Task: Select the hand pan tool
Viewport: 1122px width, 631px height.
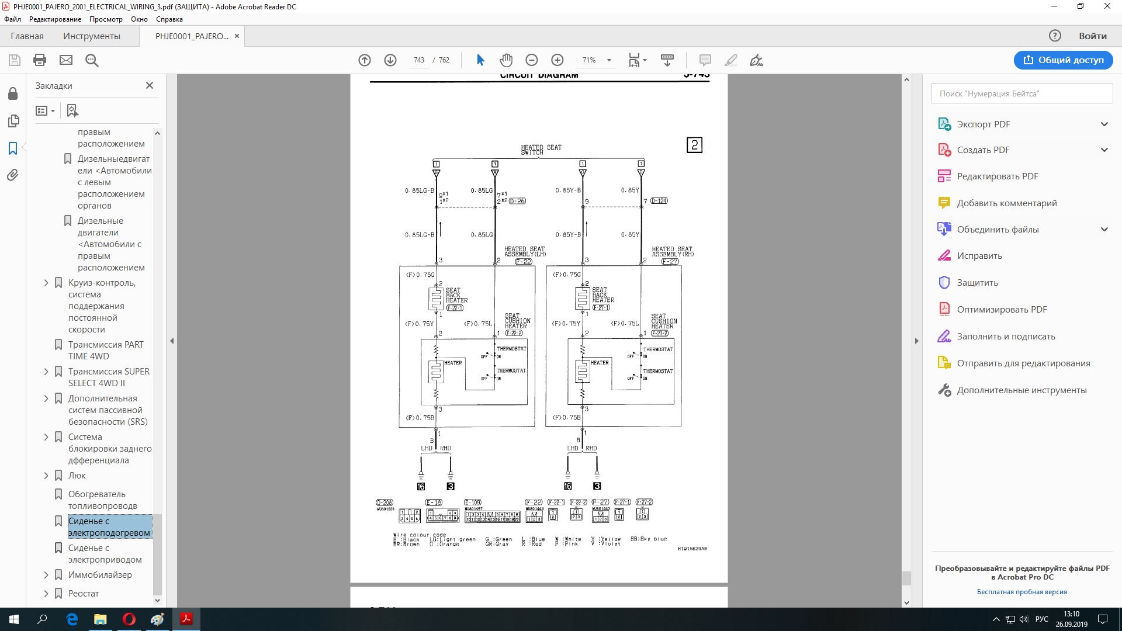Action: [x=506, y=60]
